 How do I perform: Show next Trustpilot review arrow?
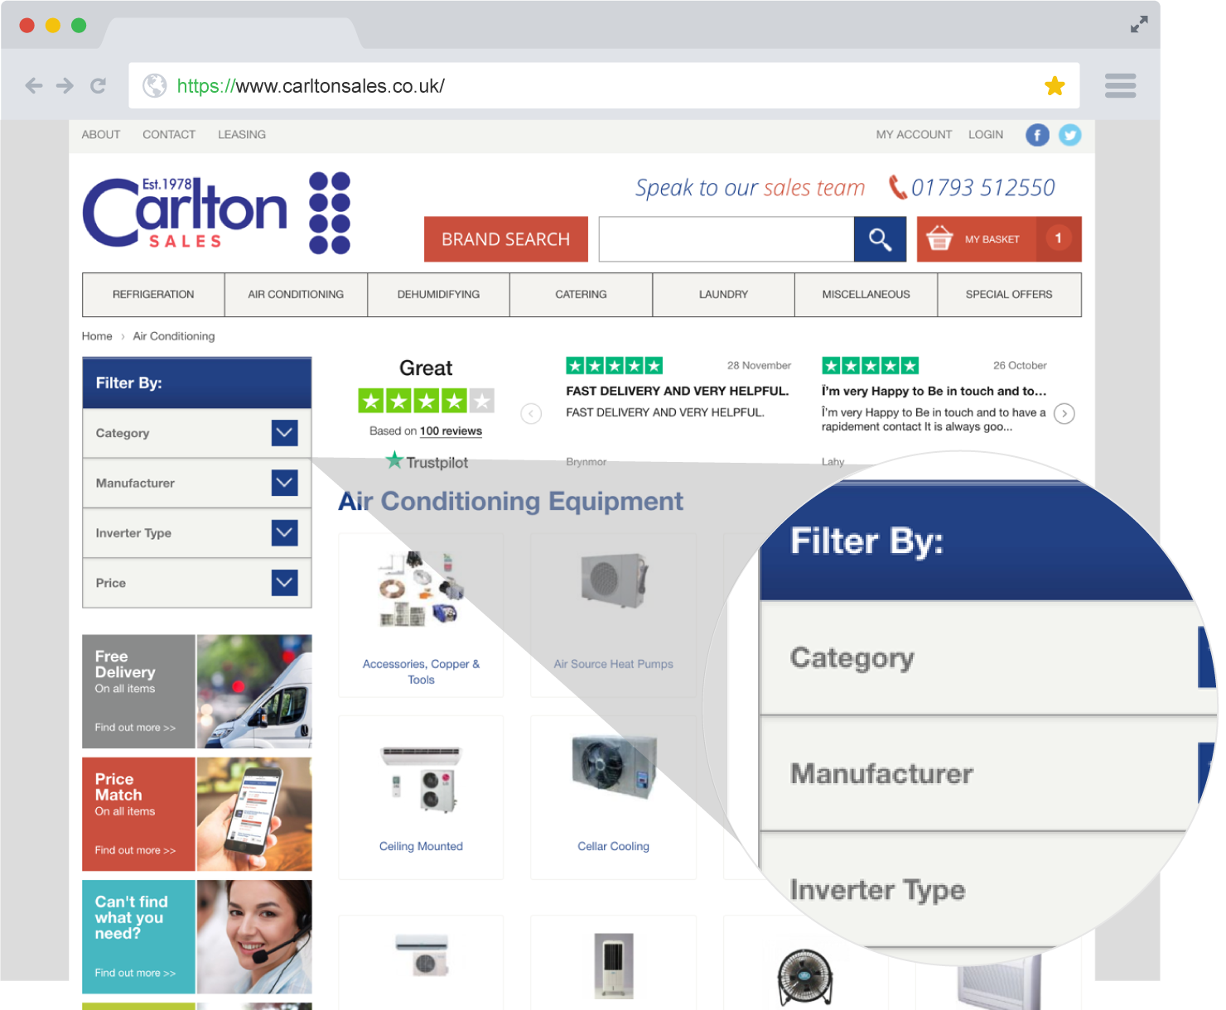click(x=1064, y=413)
